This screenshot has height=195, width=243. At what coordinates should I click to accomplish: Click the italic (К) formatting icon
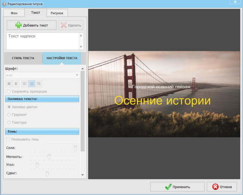[16, 84]
